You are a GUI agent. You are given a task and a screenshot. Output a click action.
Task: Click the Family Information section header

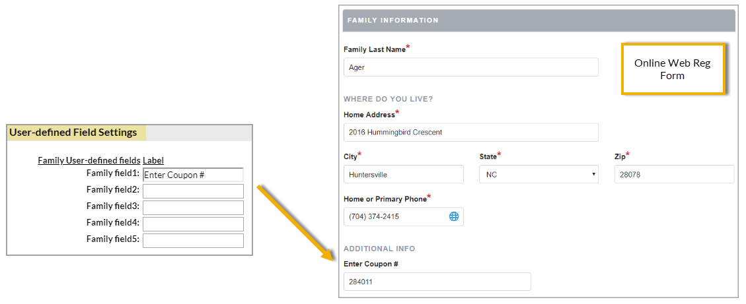539,20
